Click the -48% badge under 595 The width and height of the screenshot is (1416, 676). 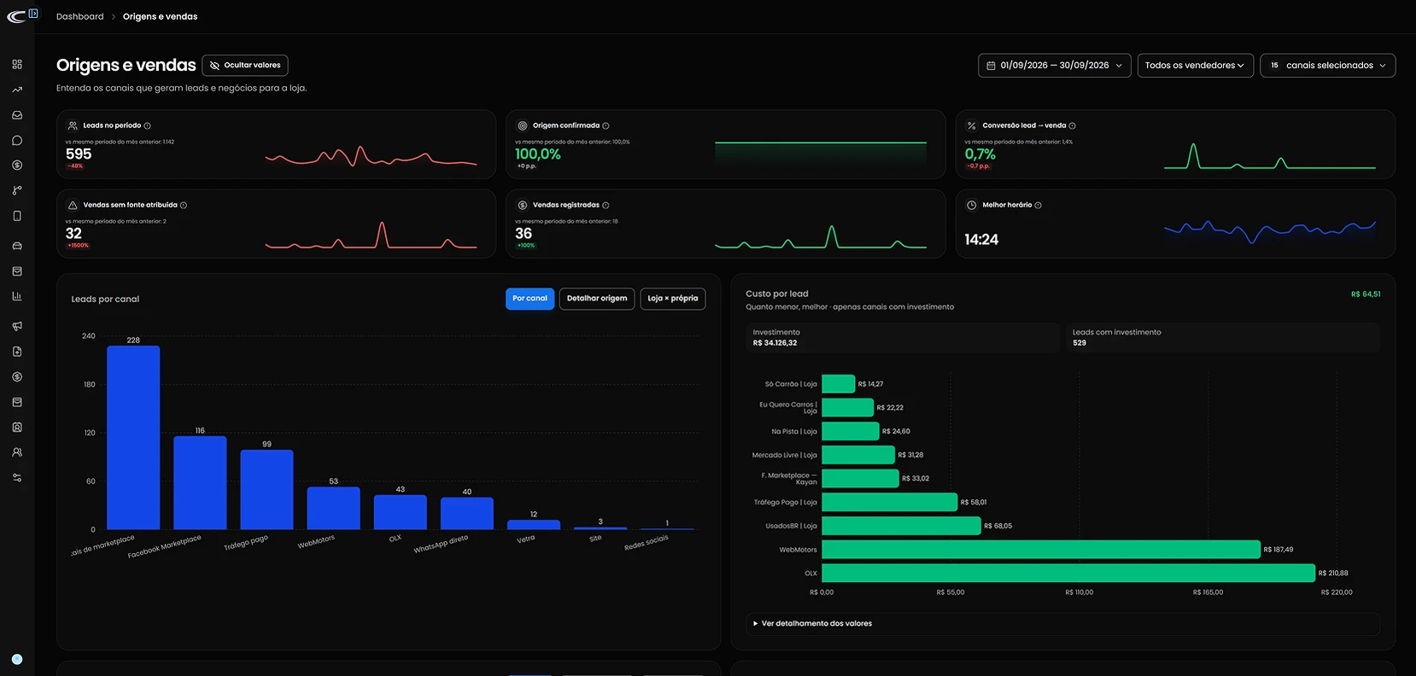[76, 166]
